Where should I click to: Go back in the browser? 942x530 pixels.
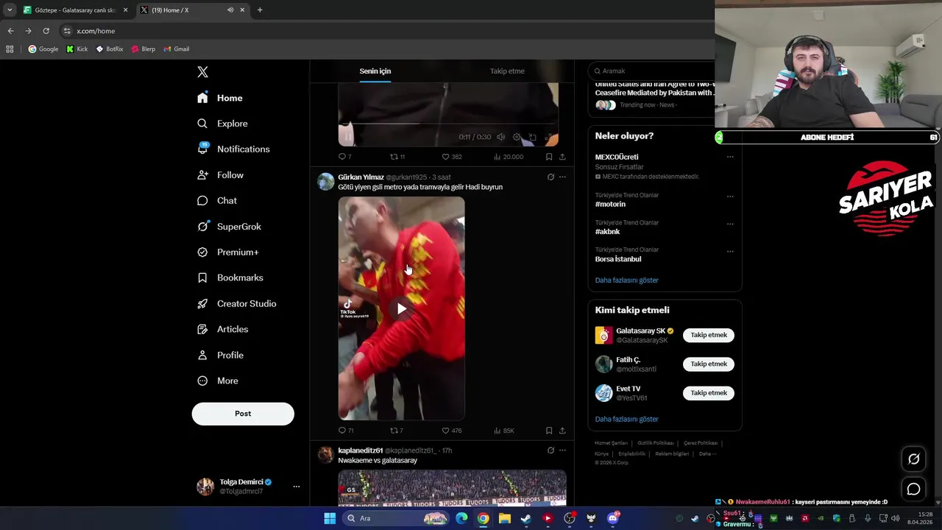pyautogui.click(x=10, y=31)
